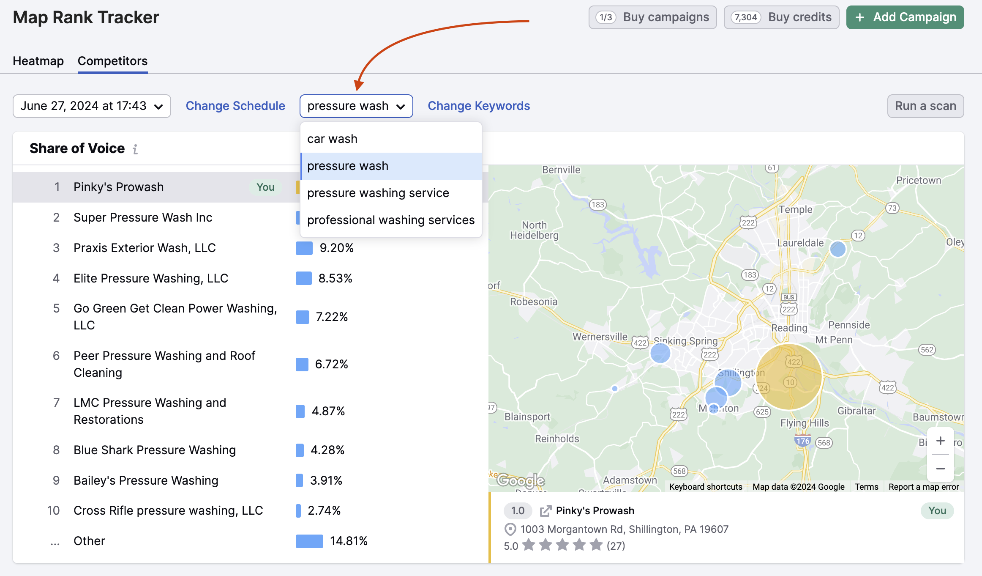The height and width of the screenshot is (576, 982).
Task: Click the You badge in the map card
Action: 937,511
